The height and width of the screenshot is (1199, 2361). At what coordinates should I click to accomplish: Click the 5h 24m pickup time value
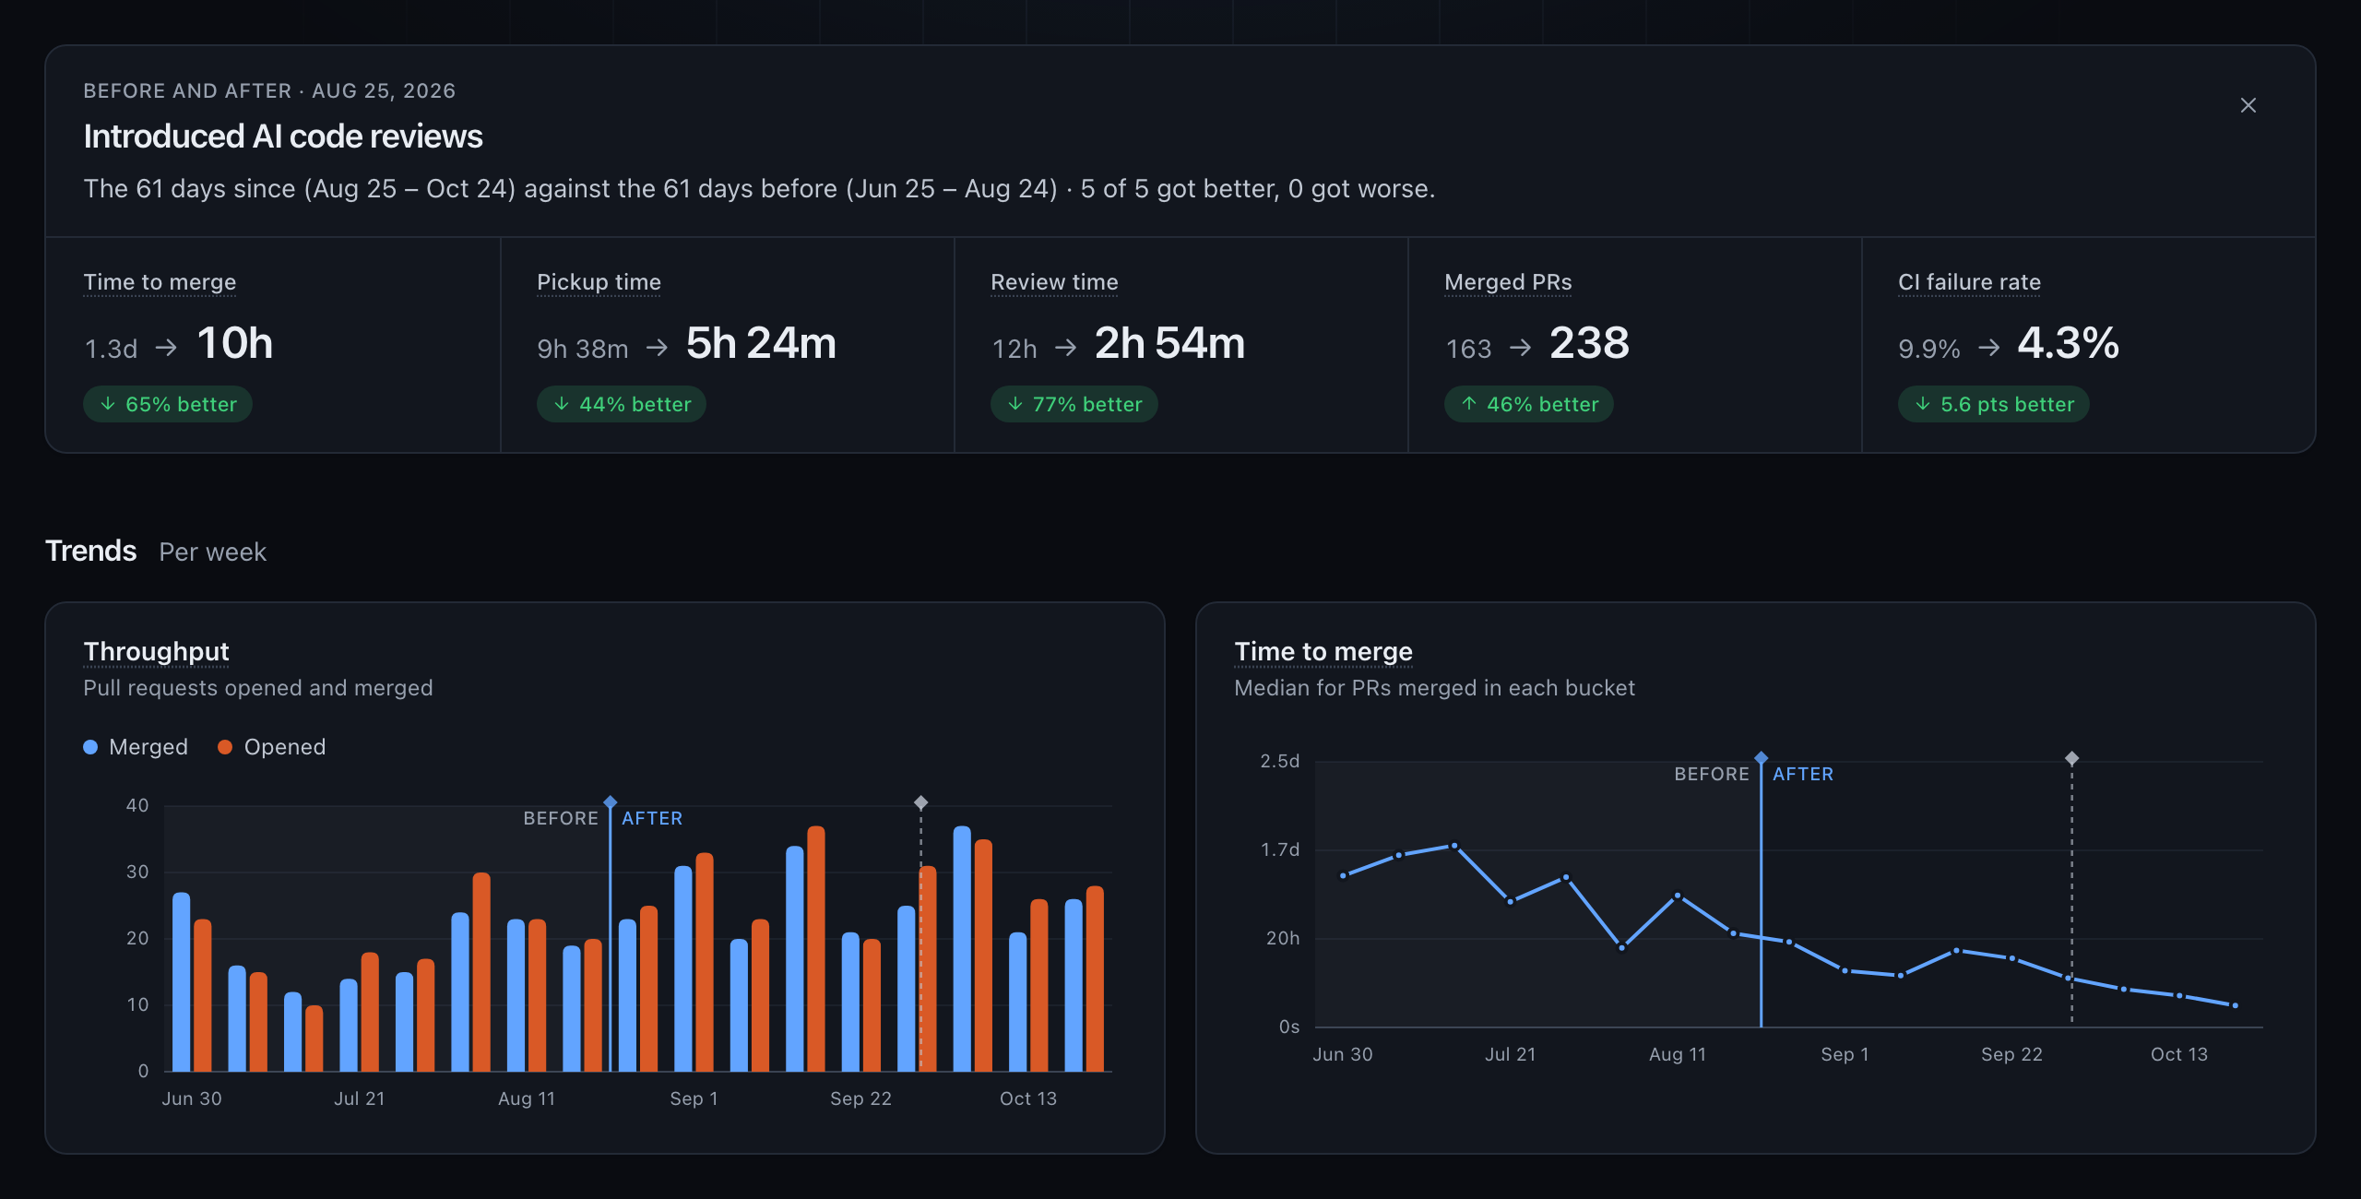pyautogui.click(x=761, y=343)
